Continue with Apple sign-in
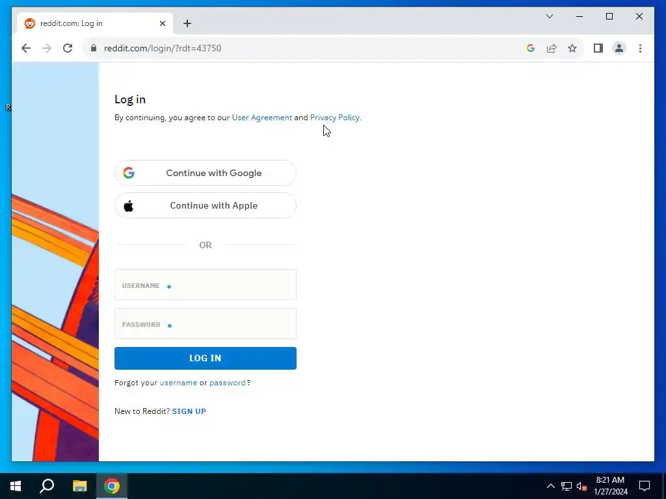Screen dimensions: 666x499 click(x=205, y=205)
